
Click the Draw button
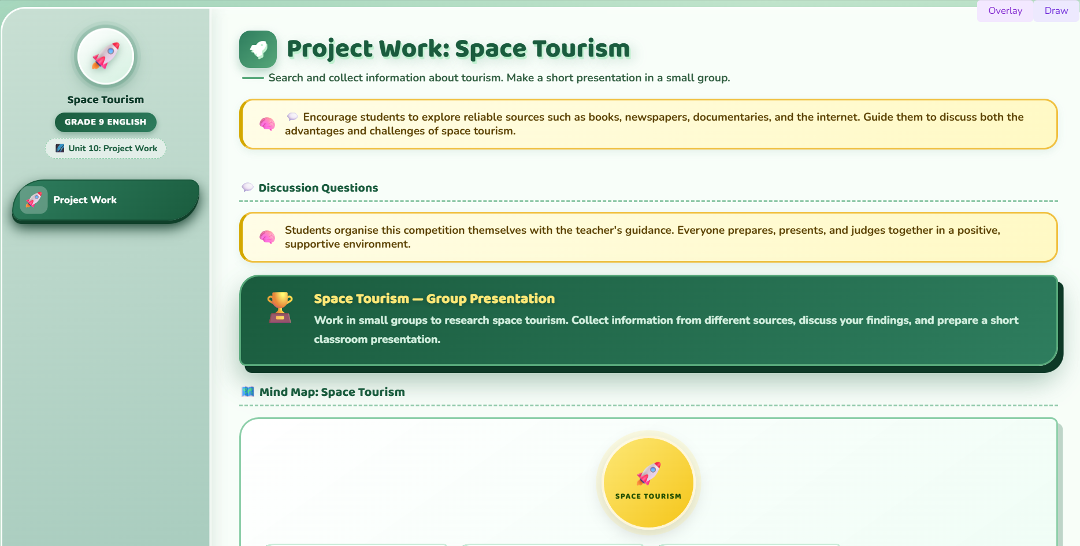coord(1056,11)
